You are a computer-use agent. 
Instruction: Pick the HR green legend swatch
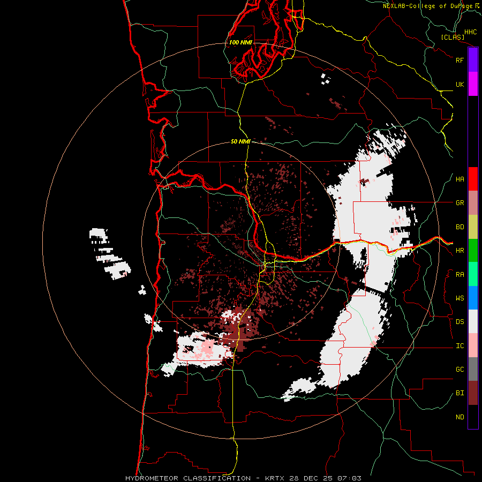pos(473,251)
